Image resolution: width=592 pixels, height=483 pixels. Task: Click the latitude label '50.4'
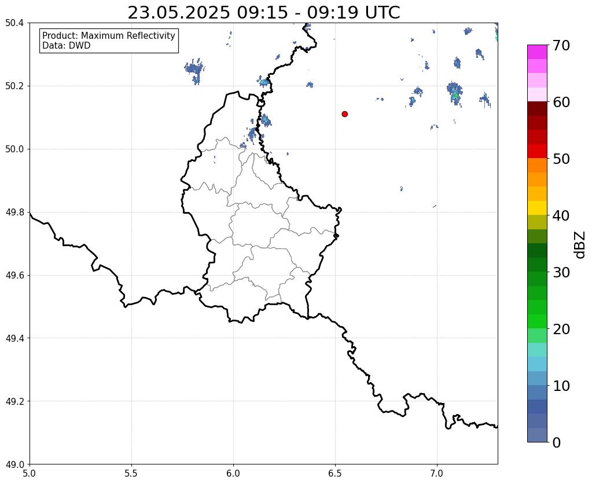click(x=14, y=23)
